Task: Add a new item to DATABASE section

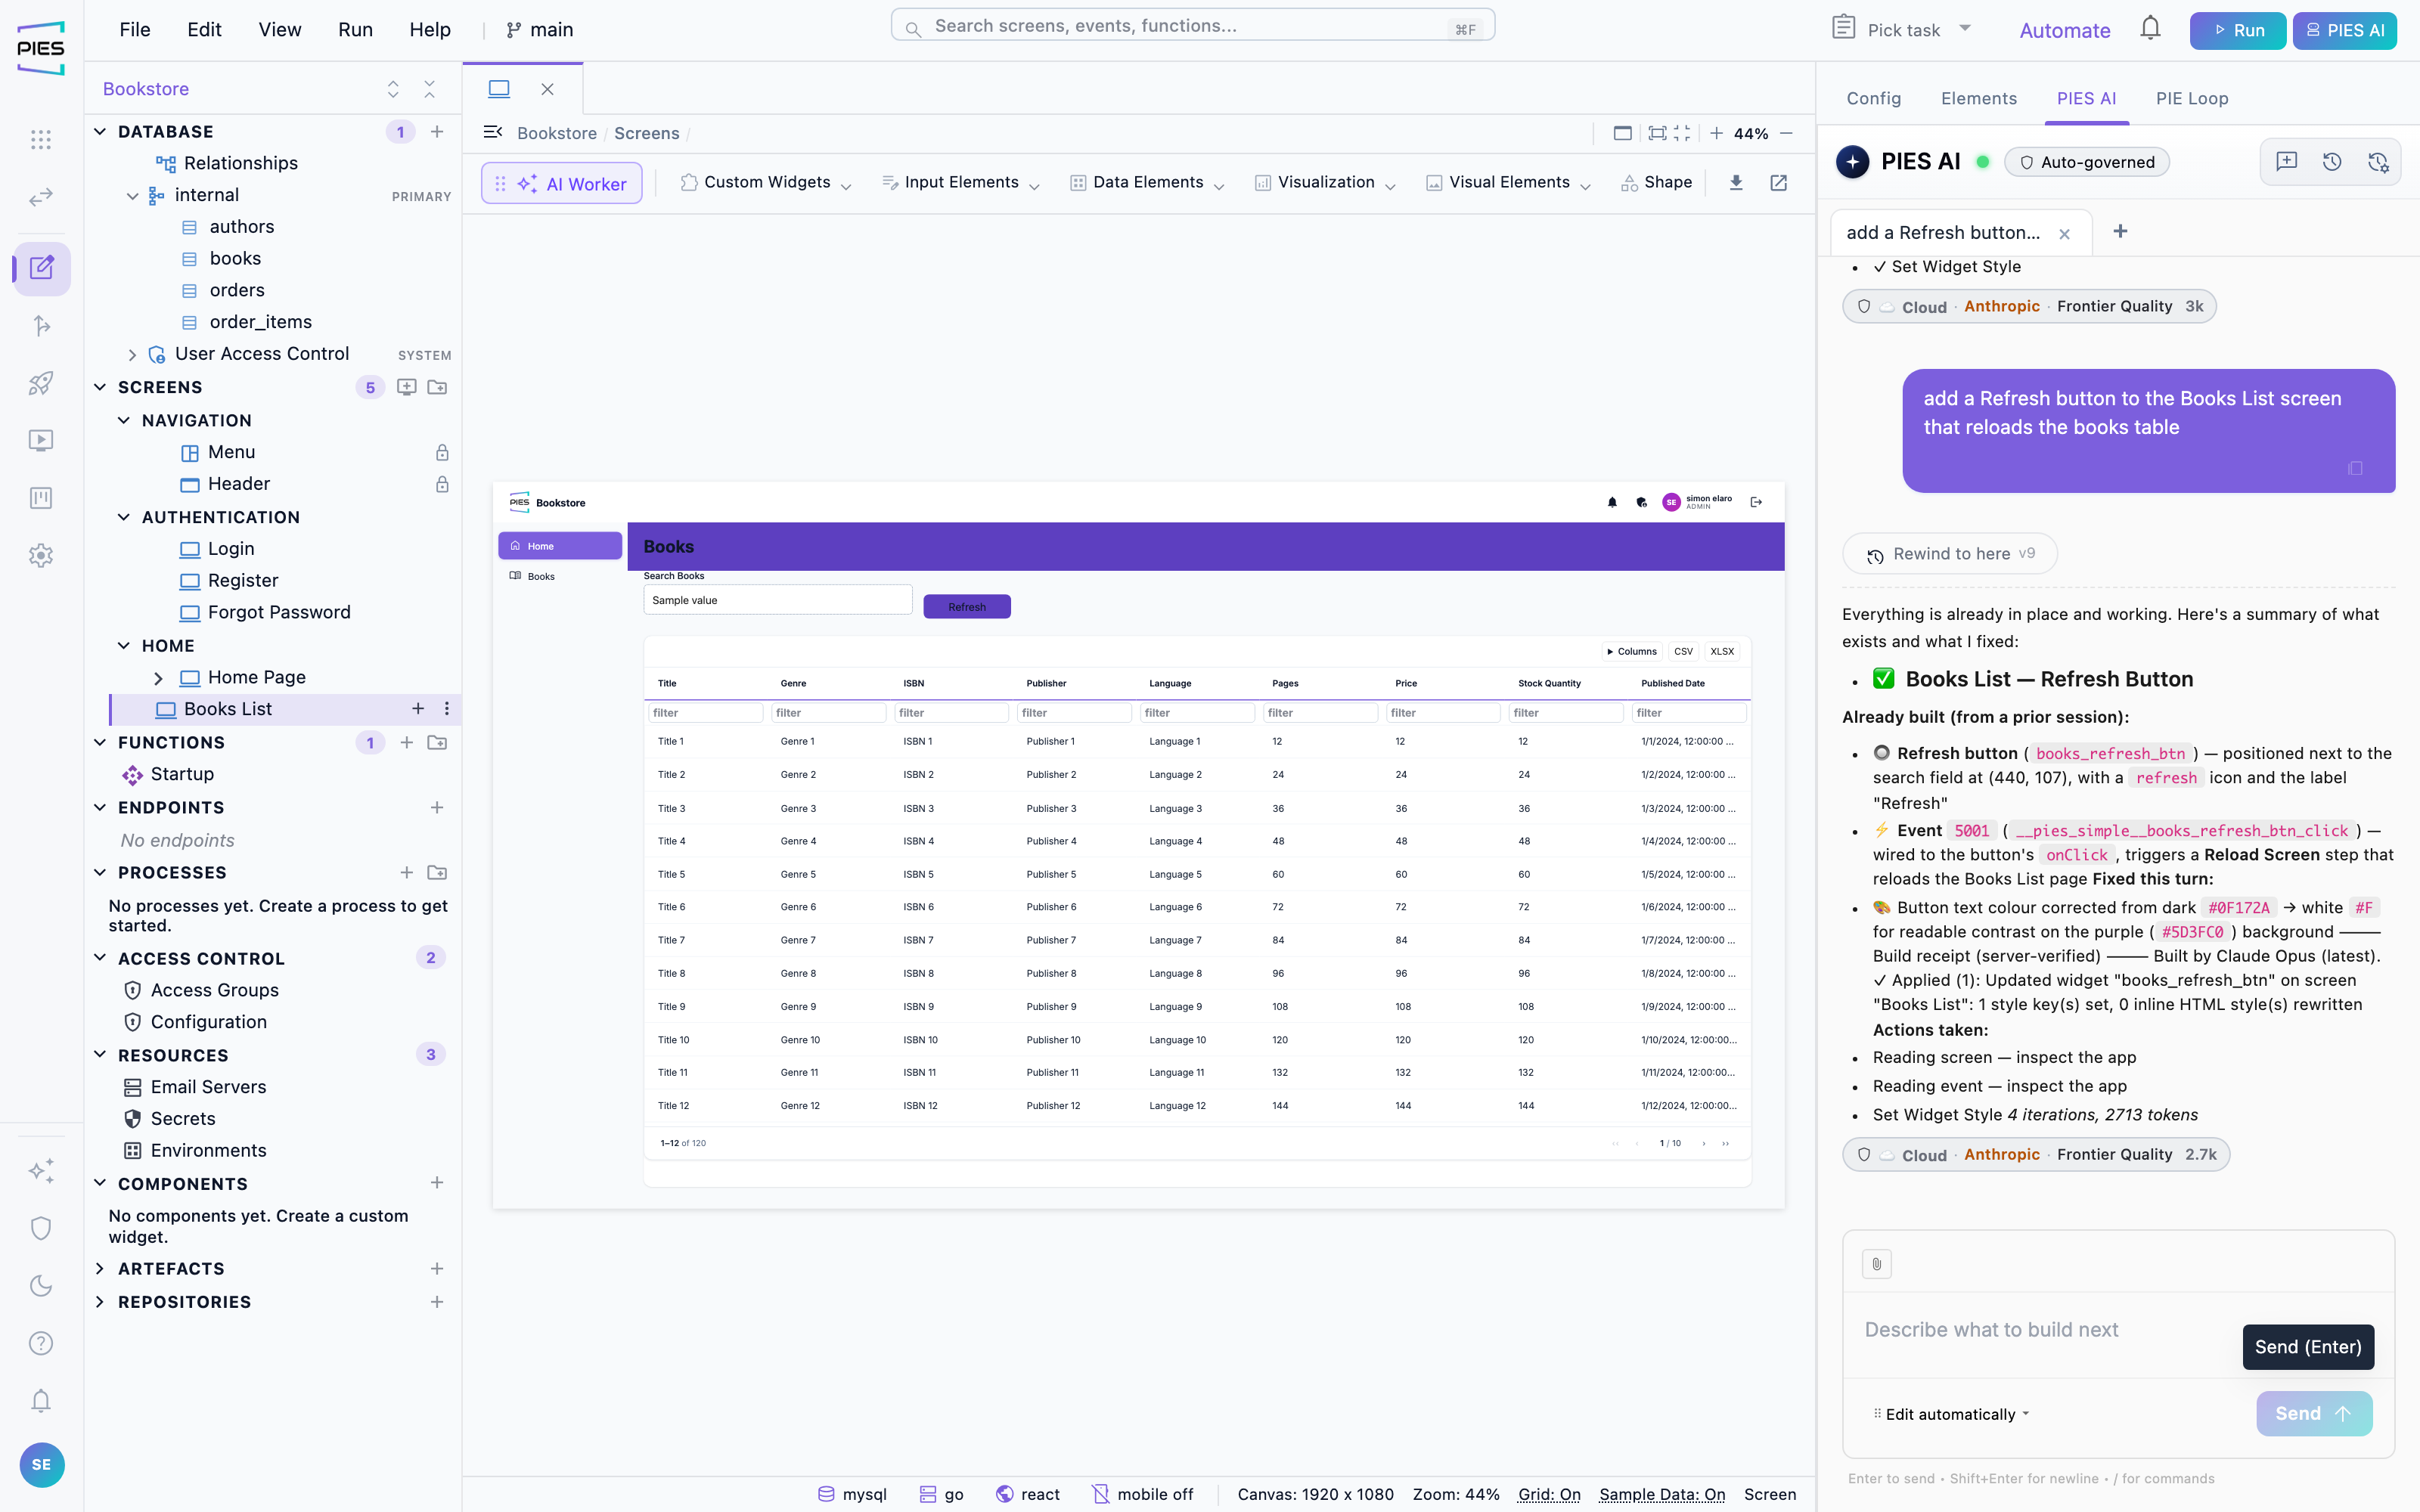Action: pyautogui.click(x=437, y=132)
